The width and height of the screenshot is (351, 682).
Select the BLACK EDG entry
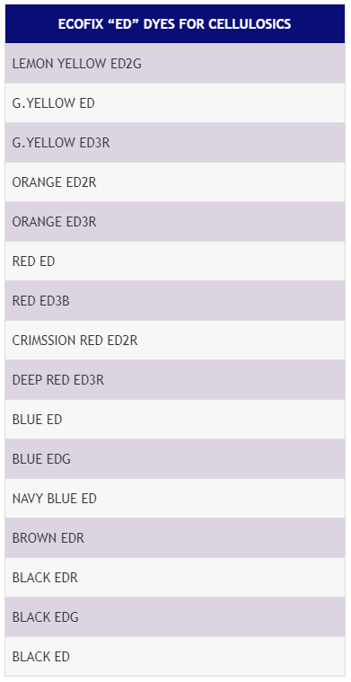click(175, 617)
